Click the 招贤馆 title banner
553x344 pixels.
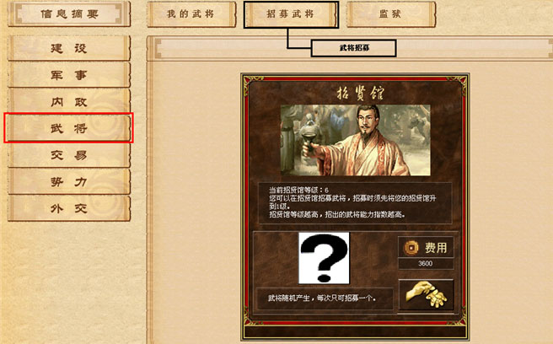point(360,93)
